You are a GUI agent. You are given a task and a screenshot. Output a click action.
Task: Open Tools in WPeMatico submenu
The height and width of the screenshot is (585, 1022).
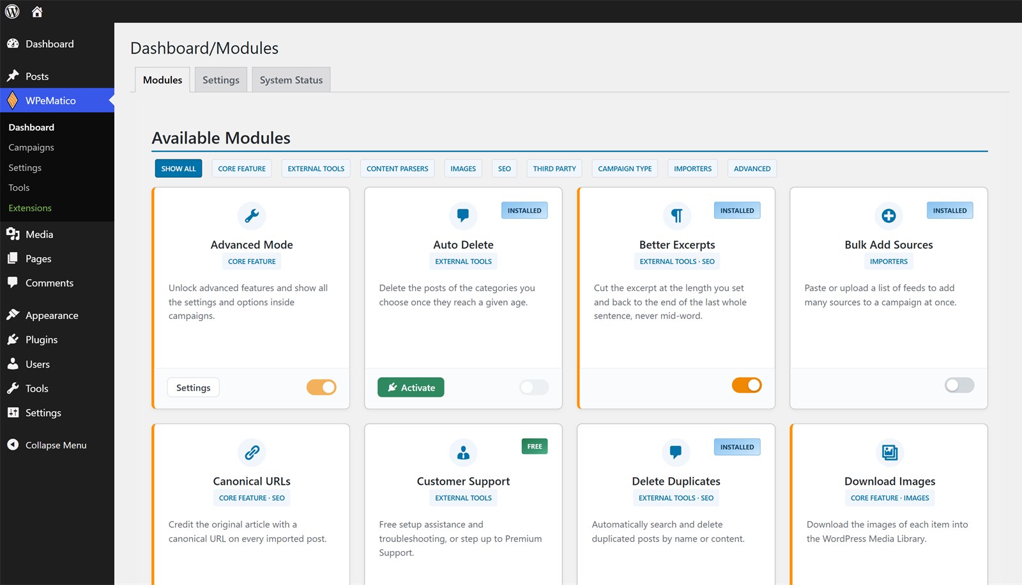click(x=19, y=188)
